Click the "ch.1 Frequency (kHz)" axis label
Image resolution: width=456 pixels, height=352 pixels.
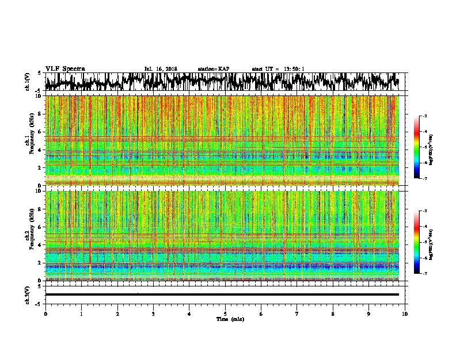29,134
